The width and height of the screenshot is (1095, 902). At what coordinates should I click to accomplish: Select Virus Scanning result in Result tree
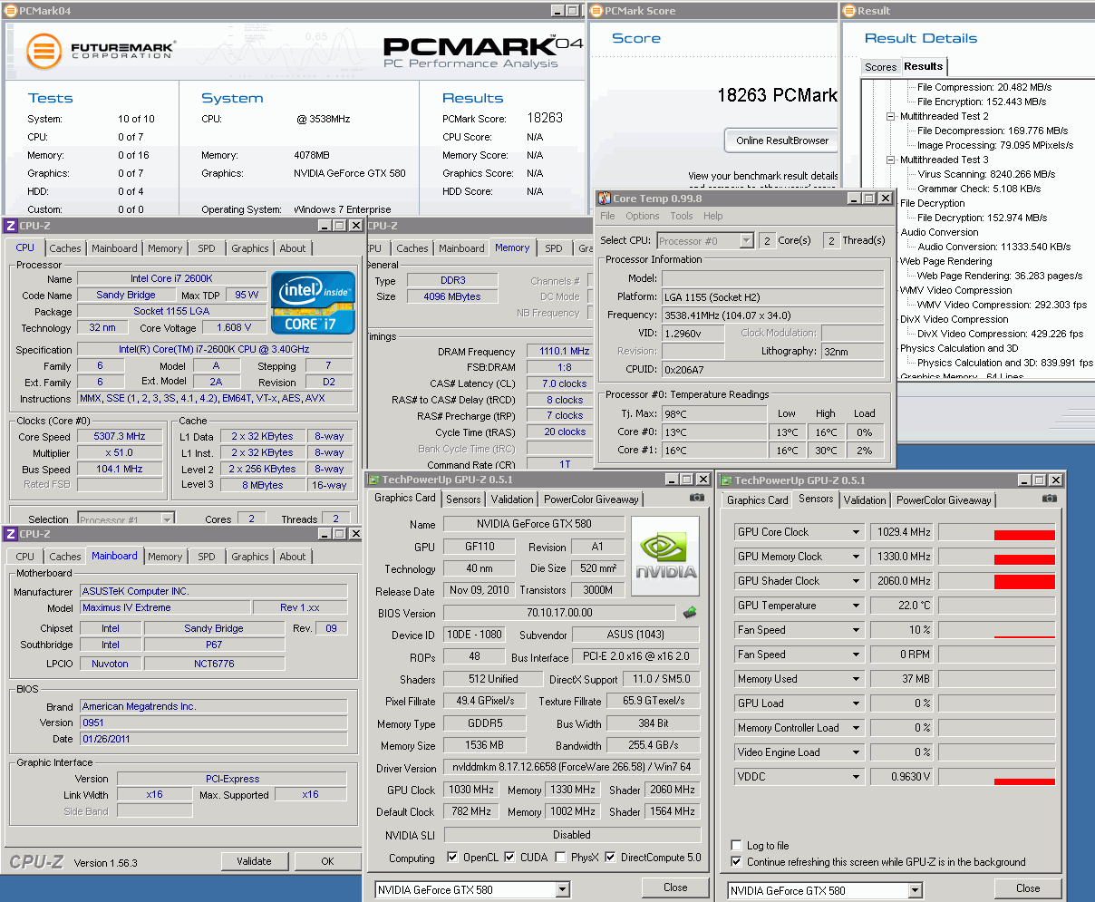986,174
